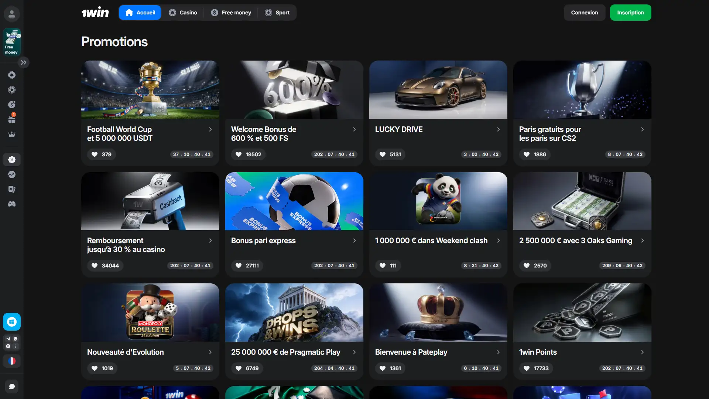Open dollar coin icon in sidebar
Screen dimensions: 709x399
[x=12, y=105]
